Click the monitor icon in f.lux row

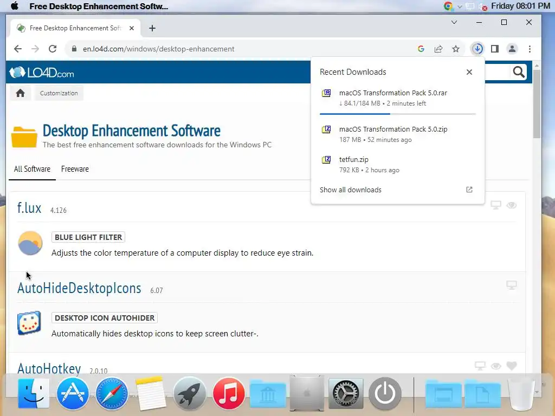coord(496,205)
